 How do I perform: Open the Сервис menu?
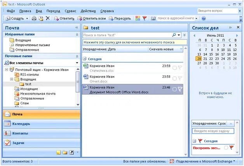coord(70,11)
